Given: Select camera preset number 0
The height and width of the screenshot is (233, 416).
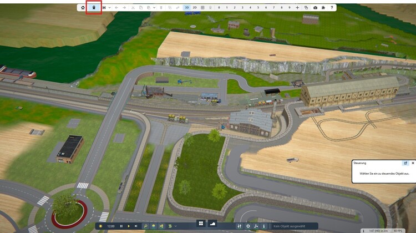Looking at the screenshot, I should (x=219, y=8).
